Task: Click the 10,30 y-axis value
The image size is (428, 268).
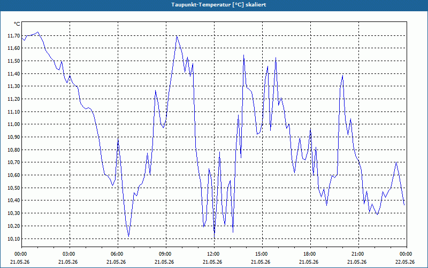Action: (14, 213)
